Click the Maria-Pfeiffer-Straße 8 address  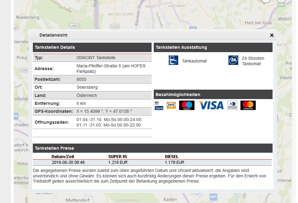(111, 69)
